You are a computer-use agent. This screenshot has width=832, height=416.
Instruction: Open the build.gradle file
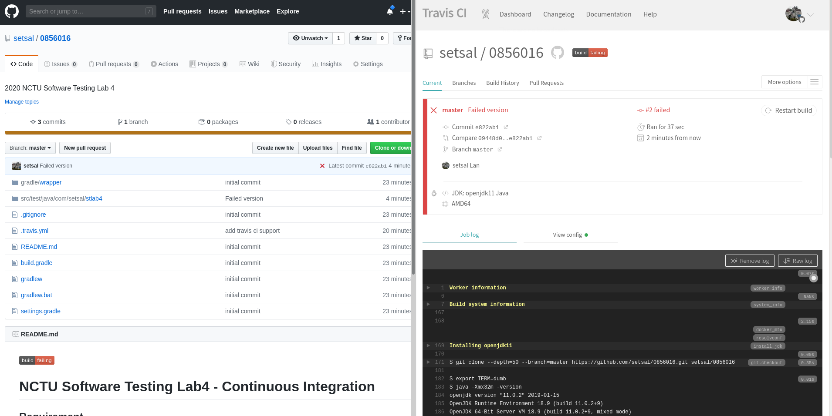(x=37, y=263)
